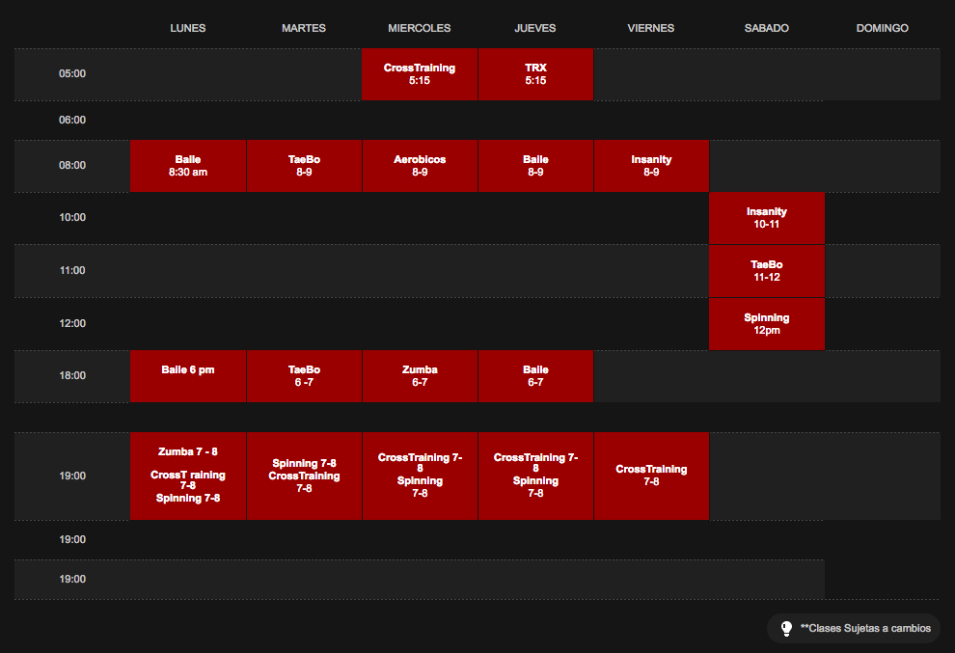This screenshot has width=955, height=653.
Task: Select the Baile 6 pm Monday class
Action: pyautogui.click(x=188, y=376)
